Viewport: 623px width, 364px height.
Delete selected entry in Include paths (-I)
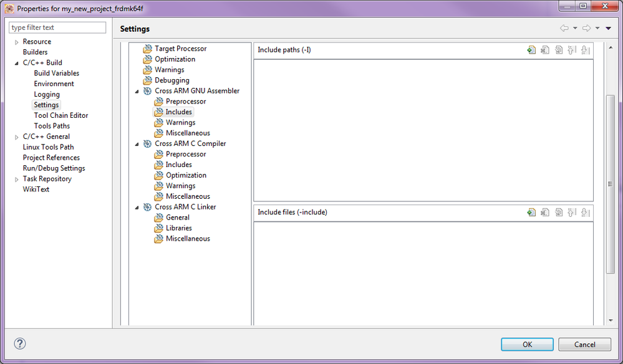[545, 50]
